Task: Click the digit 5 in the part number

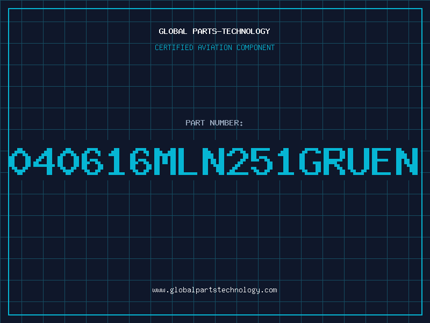Action: coord(262,161)
